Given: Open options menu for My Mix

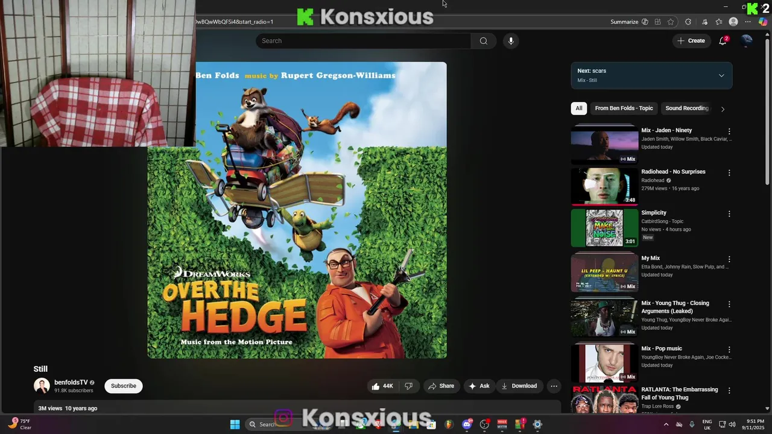Looking at the screenshot, I should [x=729, y=259].
